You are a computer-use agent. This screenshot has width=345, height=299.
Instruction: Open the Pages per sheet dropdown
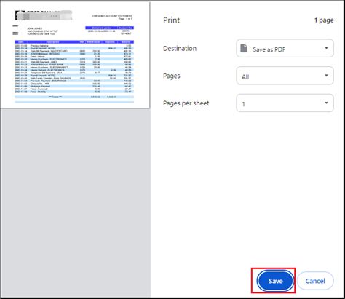click(285, 103)
